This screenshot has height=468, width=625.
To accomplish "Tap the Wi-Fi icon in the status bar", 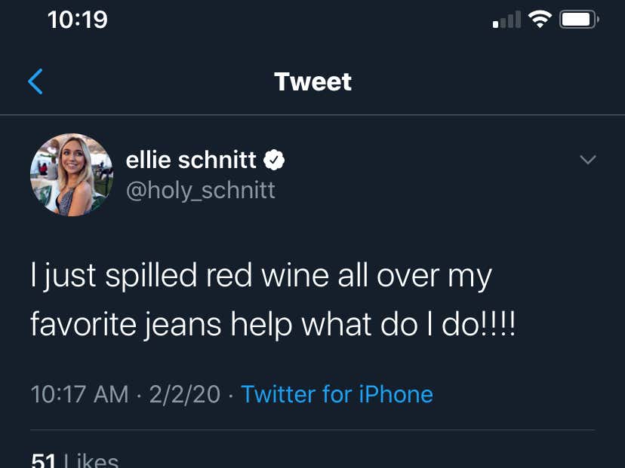I will point(540,19).
